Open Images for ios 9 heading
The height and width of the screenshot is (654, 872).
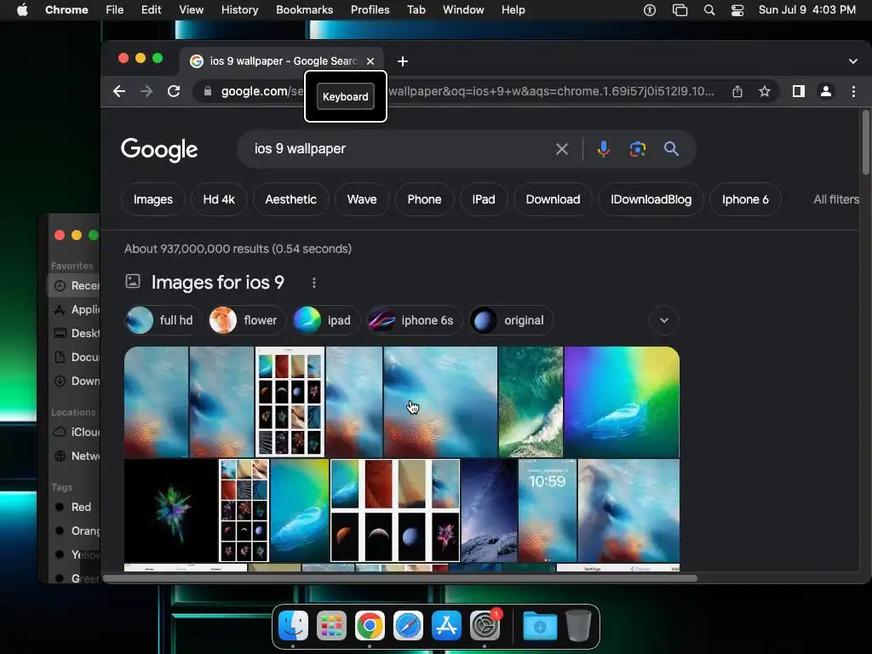tap(217, 283)
